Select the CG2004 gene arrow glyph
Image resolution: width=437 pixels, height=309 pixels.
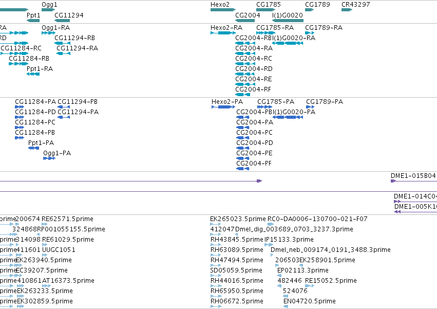coord(245,21)
